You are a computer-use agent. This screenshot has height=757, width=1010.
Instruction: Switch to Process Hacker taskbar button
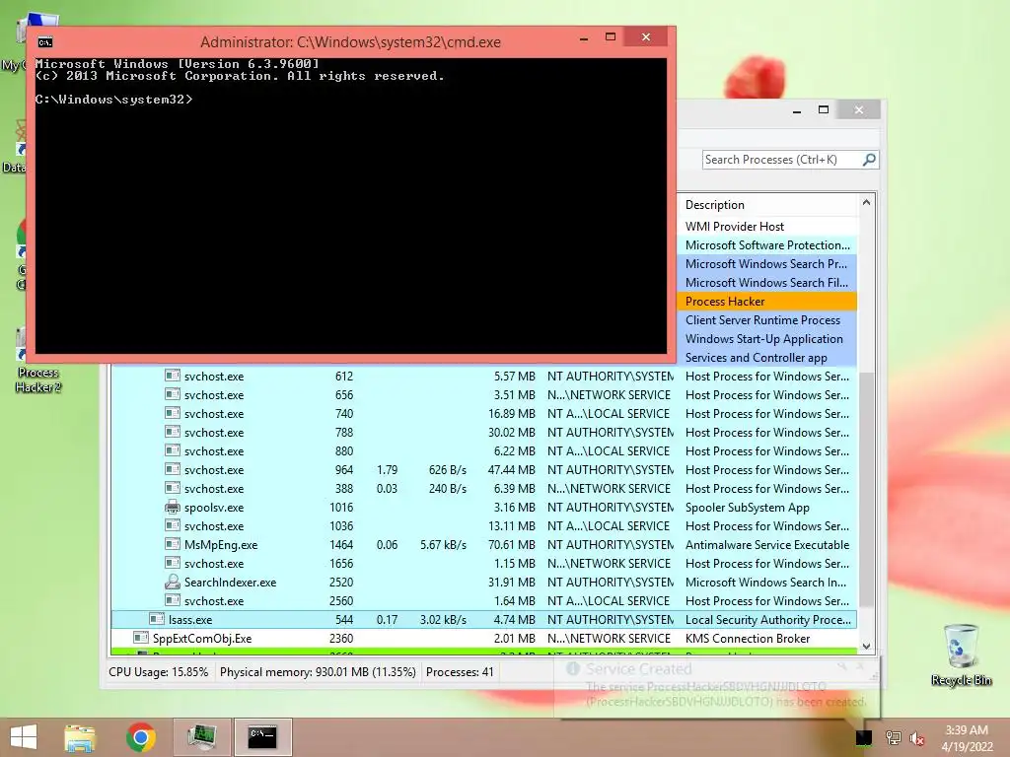coord(201,737)
